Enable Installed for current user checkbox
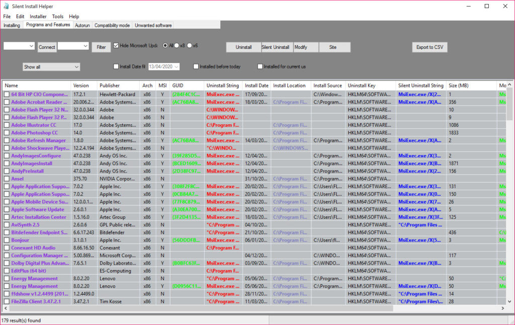 click(x=260, y=66)
